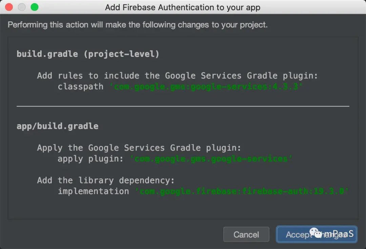Select the 'app/build.gradle' heading
This screenshot has height=249, width=366.
[57, 126]
